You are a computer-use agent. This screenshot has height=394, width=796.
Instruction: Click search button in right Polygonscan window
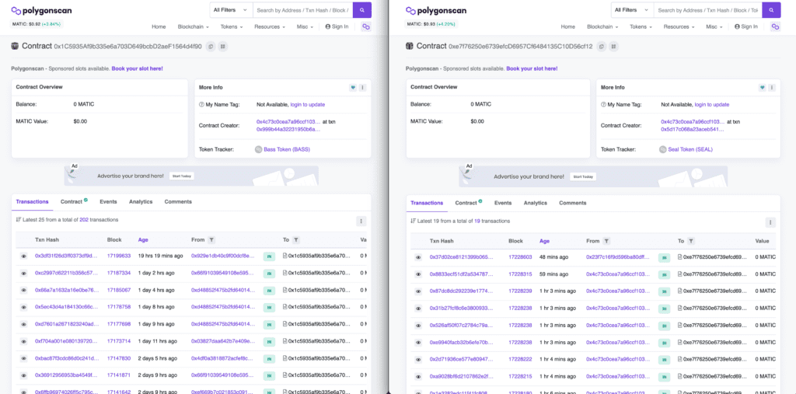772,9
